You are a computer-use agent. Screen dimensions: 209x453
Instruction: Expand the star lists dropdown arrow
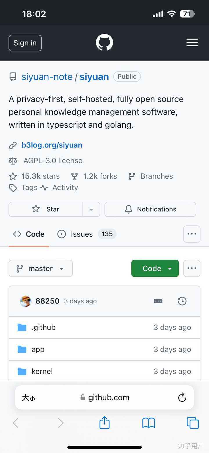pos(91,209)
